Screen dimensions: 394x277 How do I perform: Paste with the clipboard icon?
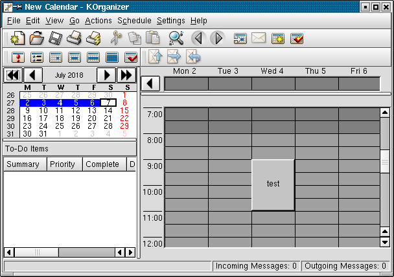click(x=152, y=38)
